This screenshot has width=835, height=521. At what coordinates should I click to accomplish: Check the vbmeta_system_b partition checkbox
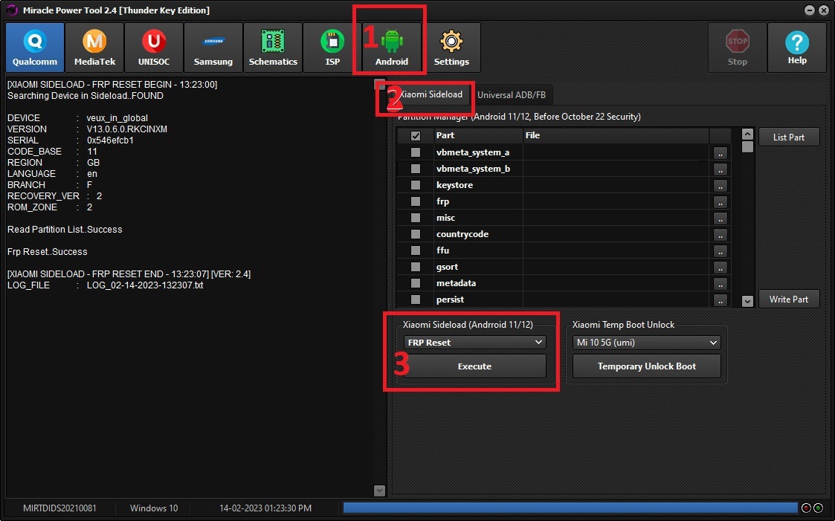416,169
